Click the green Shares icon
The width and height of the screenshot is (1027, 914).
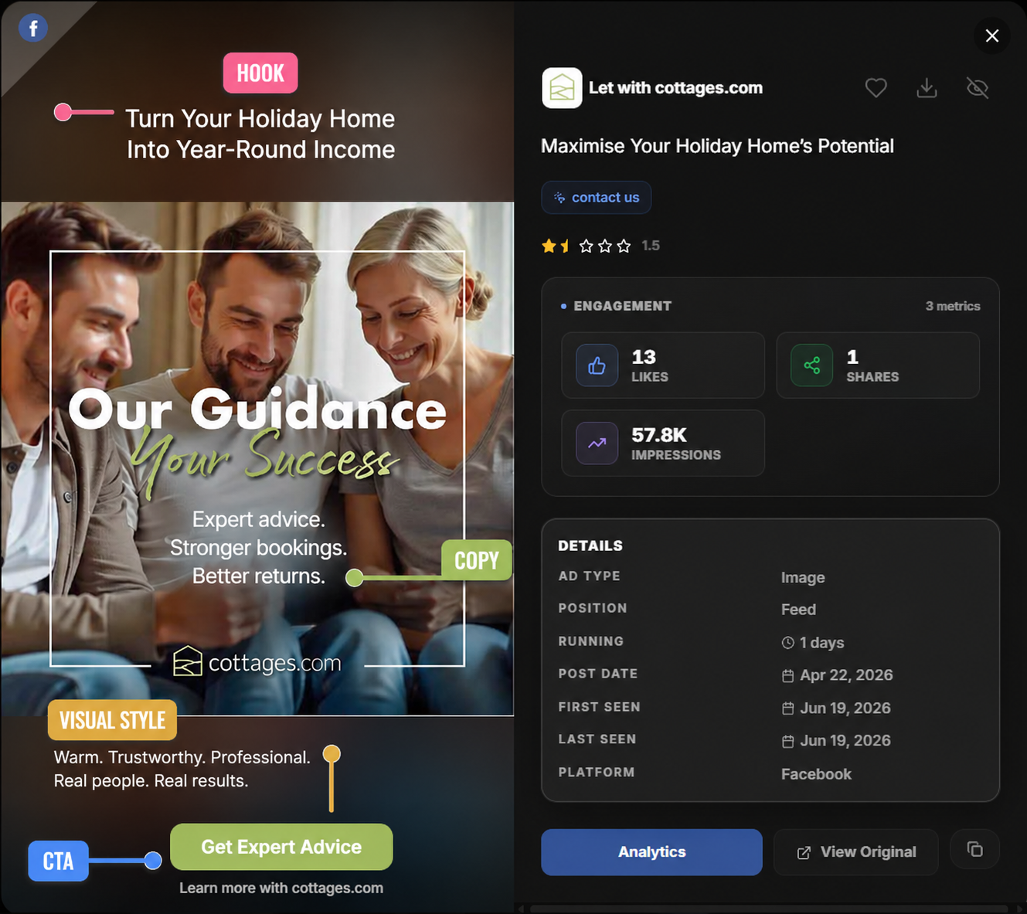811,365
